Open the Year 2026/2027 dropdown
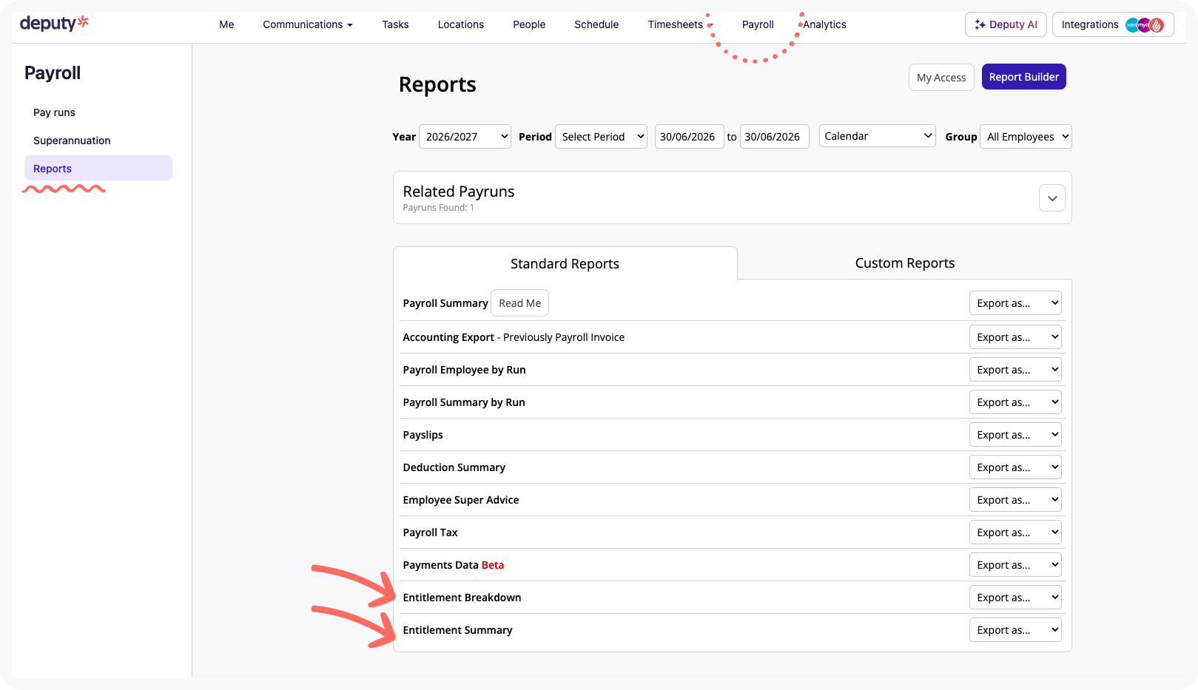 465,137
